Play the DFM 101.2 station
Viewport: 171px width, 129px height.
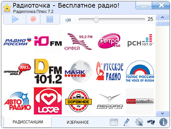pos(48,71)
